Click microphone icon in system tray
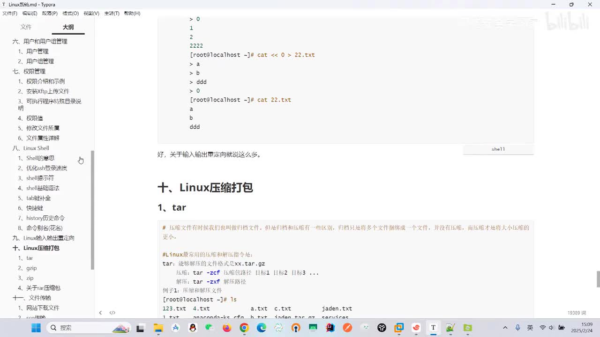The width and height of the screenshot is (600, 337). 518,328
